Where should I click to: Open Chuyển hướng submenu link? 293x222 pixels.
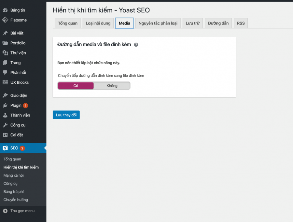[x=16, y=200]
